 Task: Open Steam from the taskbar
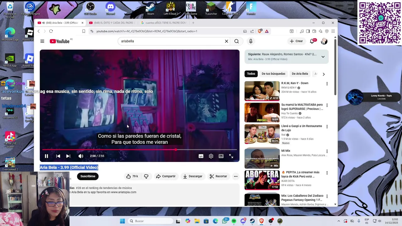pyautogui.click(x=252, y=221)
